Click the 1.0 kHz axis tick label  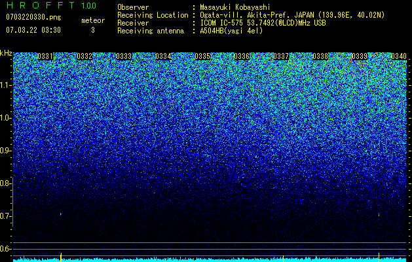[6, 119]
